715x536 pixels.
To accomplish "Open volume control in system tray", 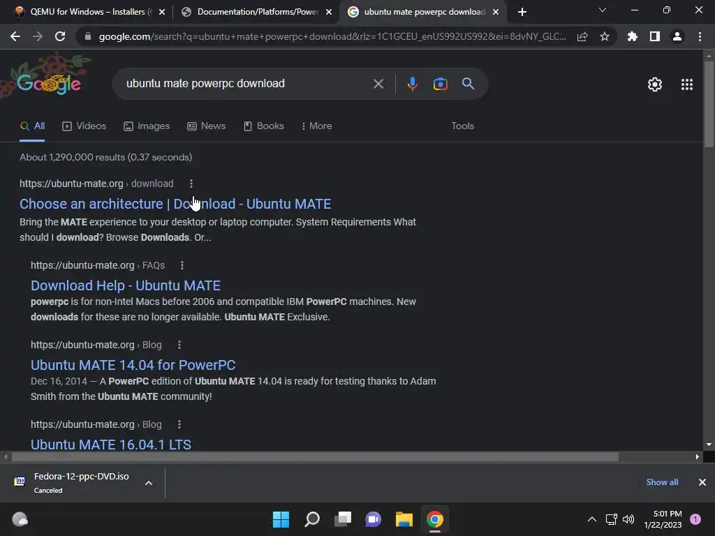I will (x=628, y=519).
